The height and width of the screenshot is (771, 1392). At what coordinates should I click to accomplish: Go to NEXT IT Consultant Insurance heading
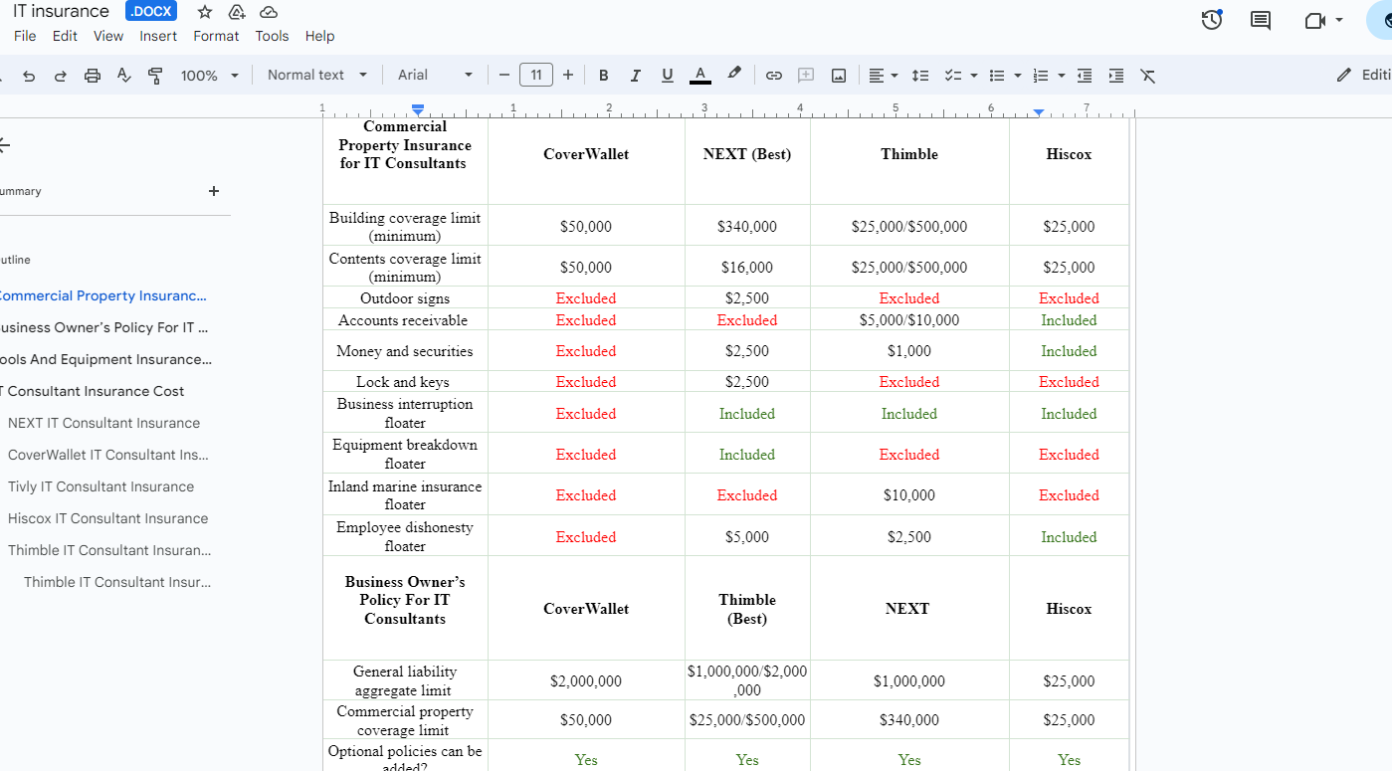coord(103,423)
